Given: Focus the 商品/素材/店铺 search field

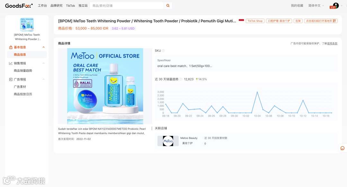Looking at the screenshot, I should [x=127, y=5].
